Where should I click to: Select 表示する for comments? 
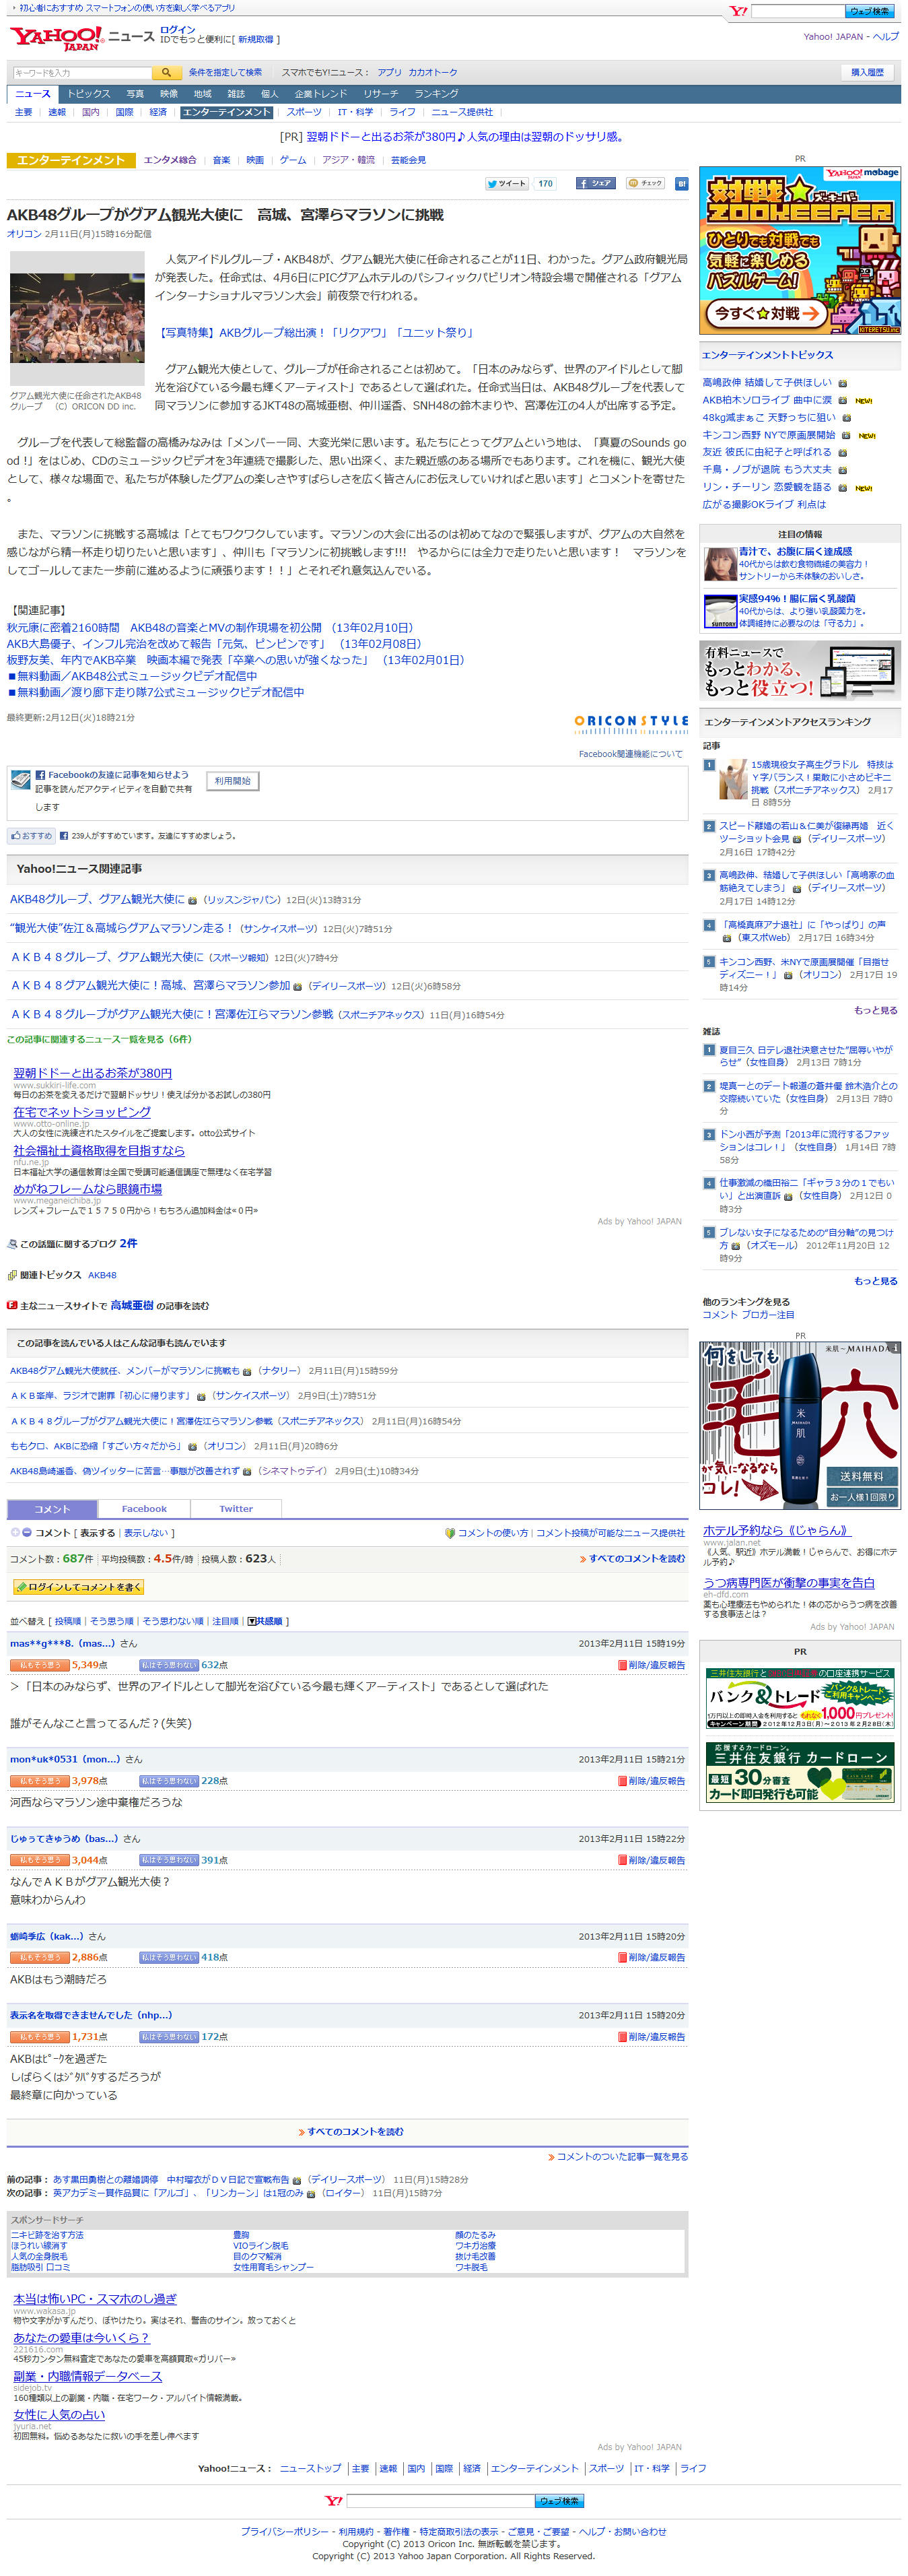point(97,1532)
